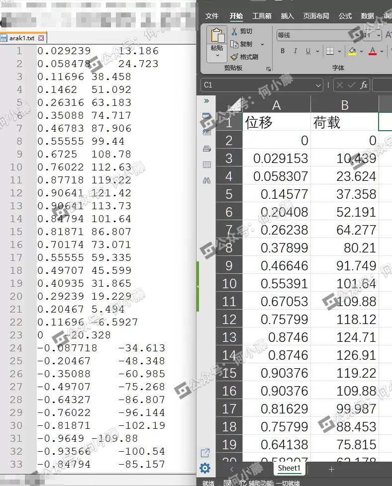The height and width of the screenshot is (486, 392).
Task: Click the Copy (复制) icon
Action: pyautogui.click(x=234, y=44)
